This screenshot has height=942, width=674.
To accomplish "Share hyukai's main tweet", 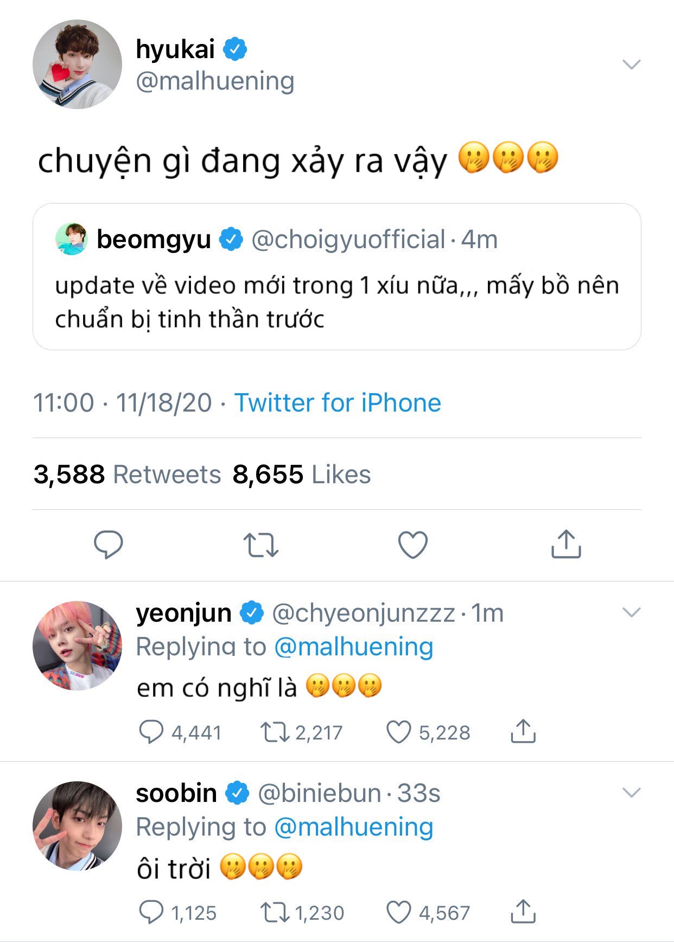I will click(566, 545).
